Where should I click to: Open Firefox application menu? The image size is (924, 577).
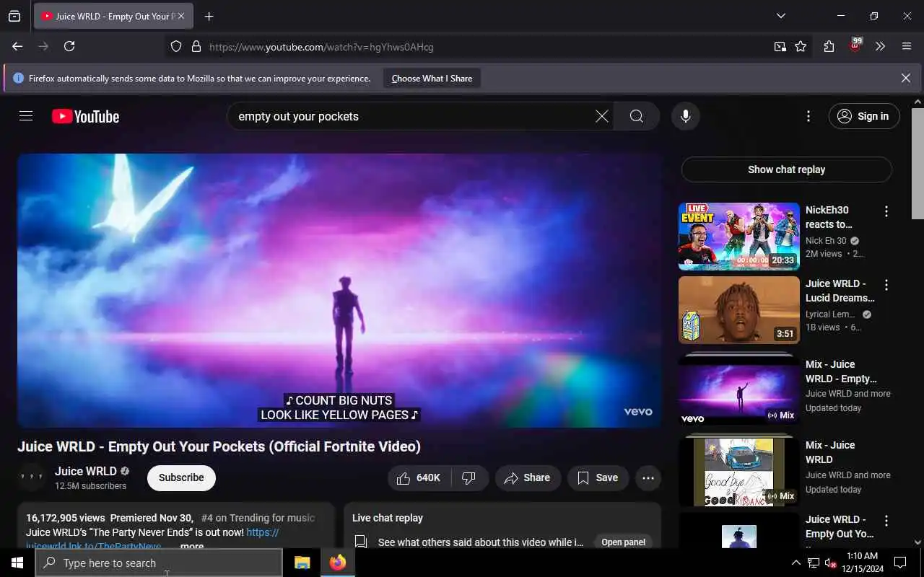pyautogui.click(x=907, y=47)
